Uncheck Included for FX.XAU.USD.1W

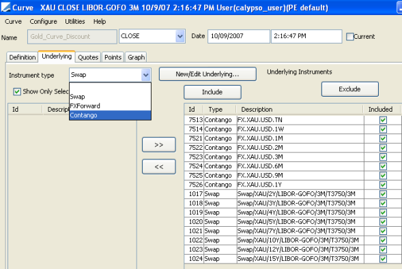point(383,129)
